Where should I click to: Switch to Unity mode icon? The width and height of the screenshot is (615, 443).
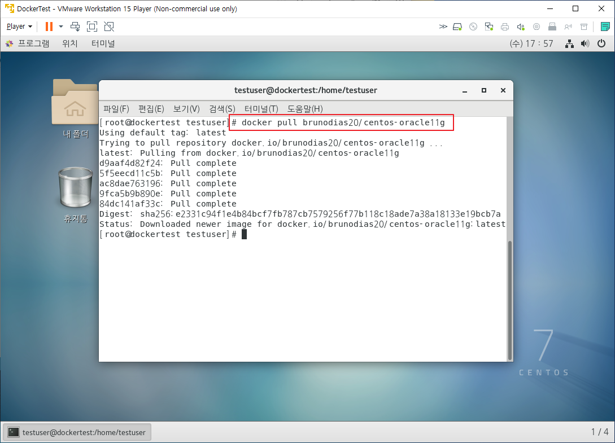pyautogui.click(x=109, y=27)
